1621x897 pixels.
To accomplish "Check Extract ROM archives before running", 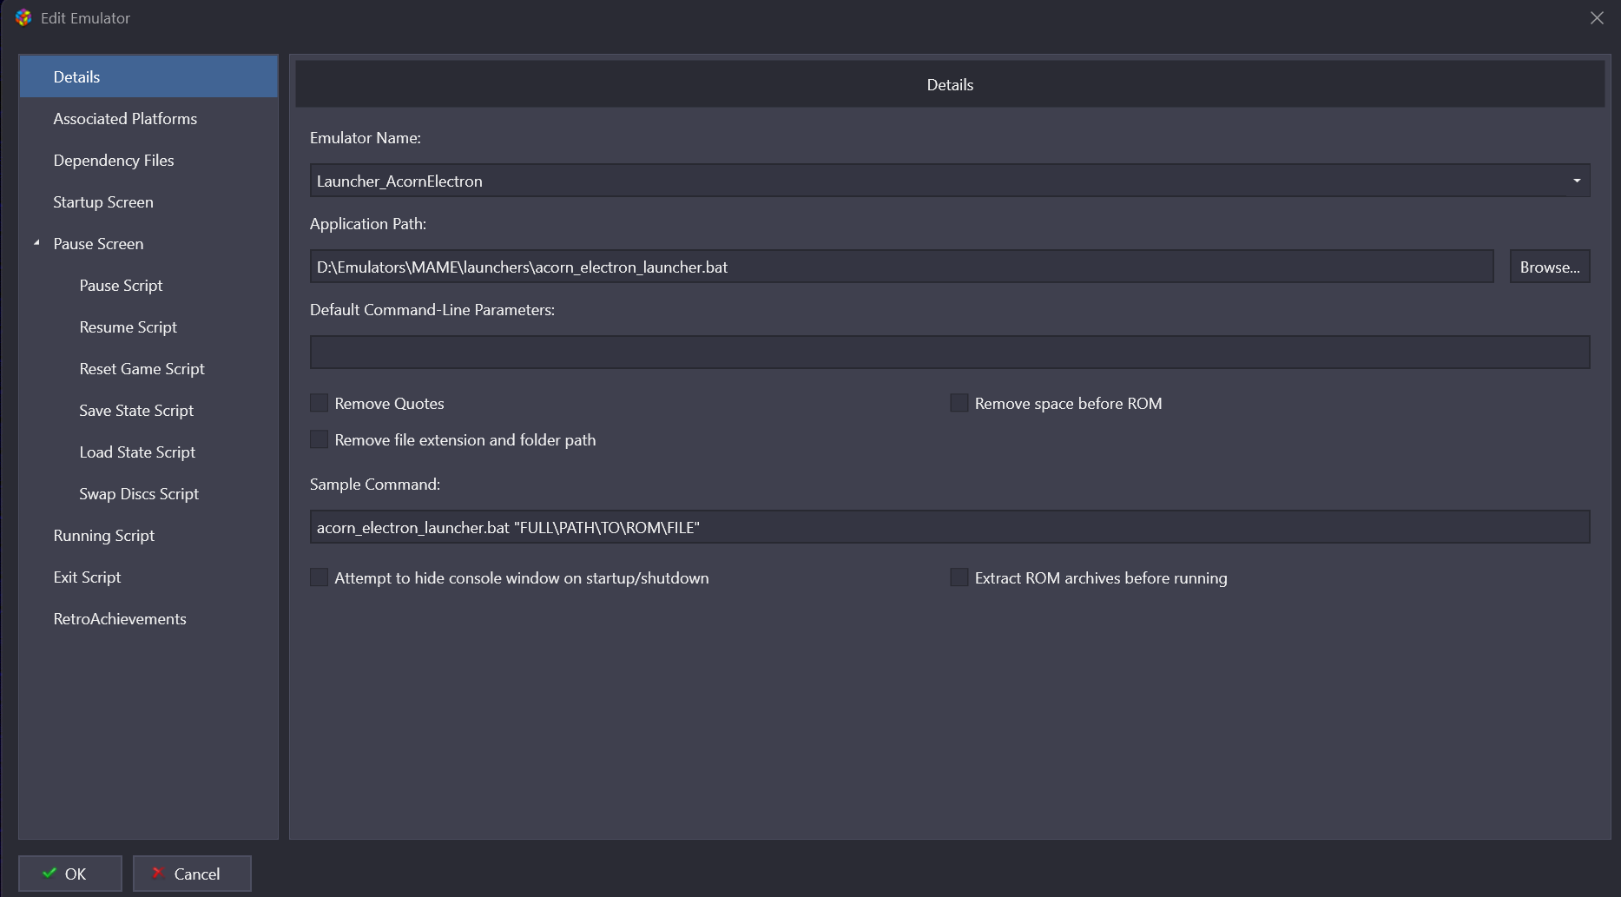I will point(959,577).
